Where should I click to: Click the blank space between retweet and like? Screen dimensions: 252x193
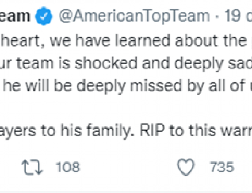coord(129,167)
